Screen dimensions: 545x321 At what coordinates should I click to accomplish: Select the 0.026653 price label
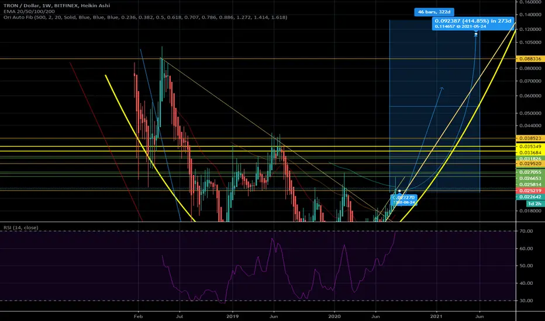pos(530,179)
